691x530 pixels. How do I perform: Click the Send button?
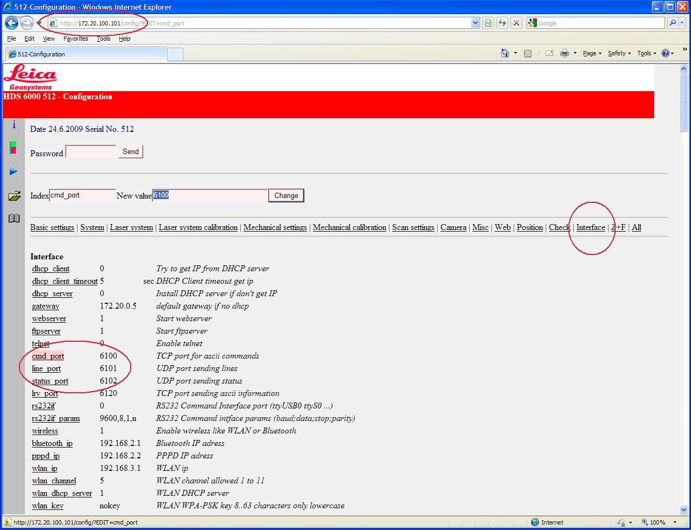click(131, 151)
